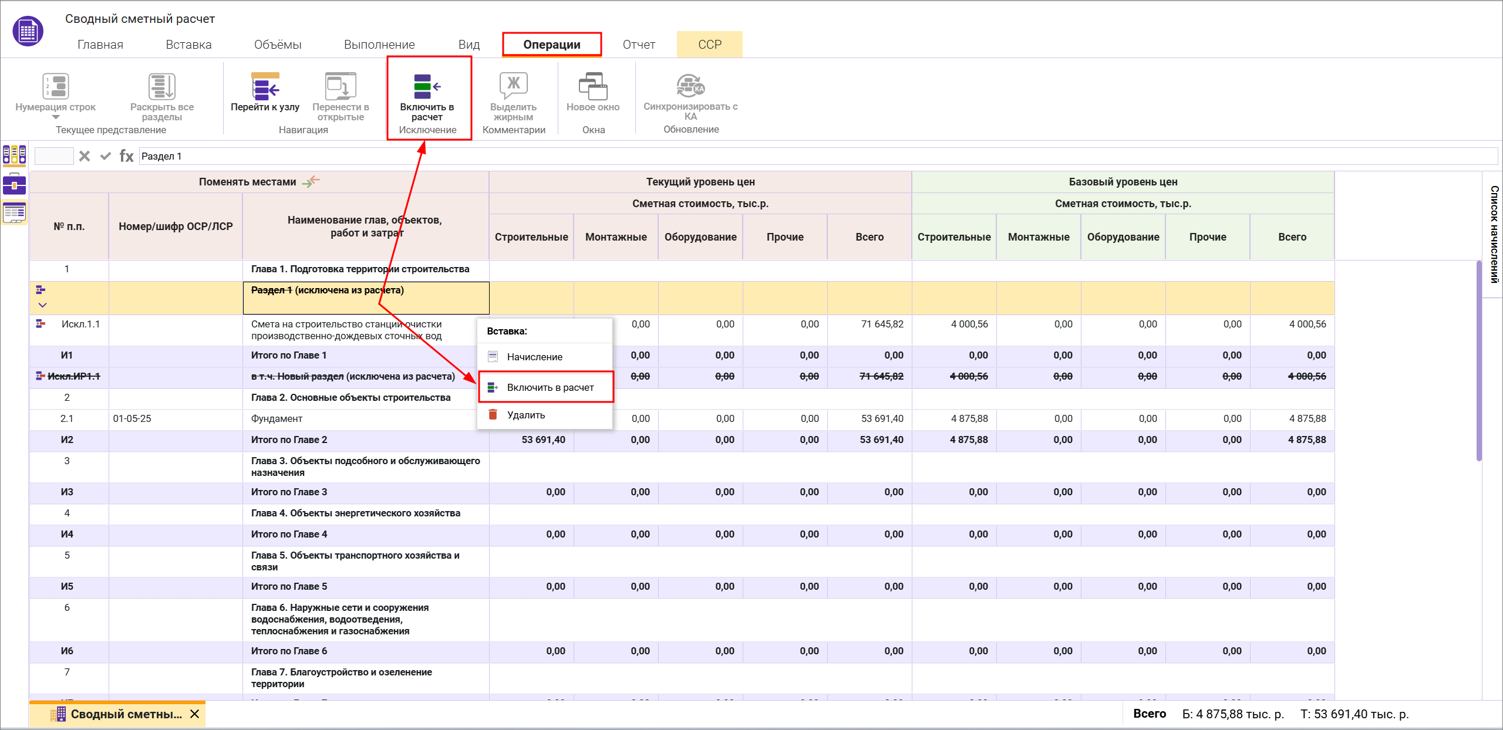The height and width of the screenshot is (730, 1503).
Task: Open 'Новое окно' from ribbon
Action: (592, 86)
